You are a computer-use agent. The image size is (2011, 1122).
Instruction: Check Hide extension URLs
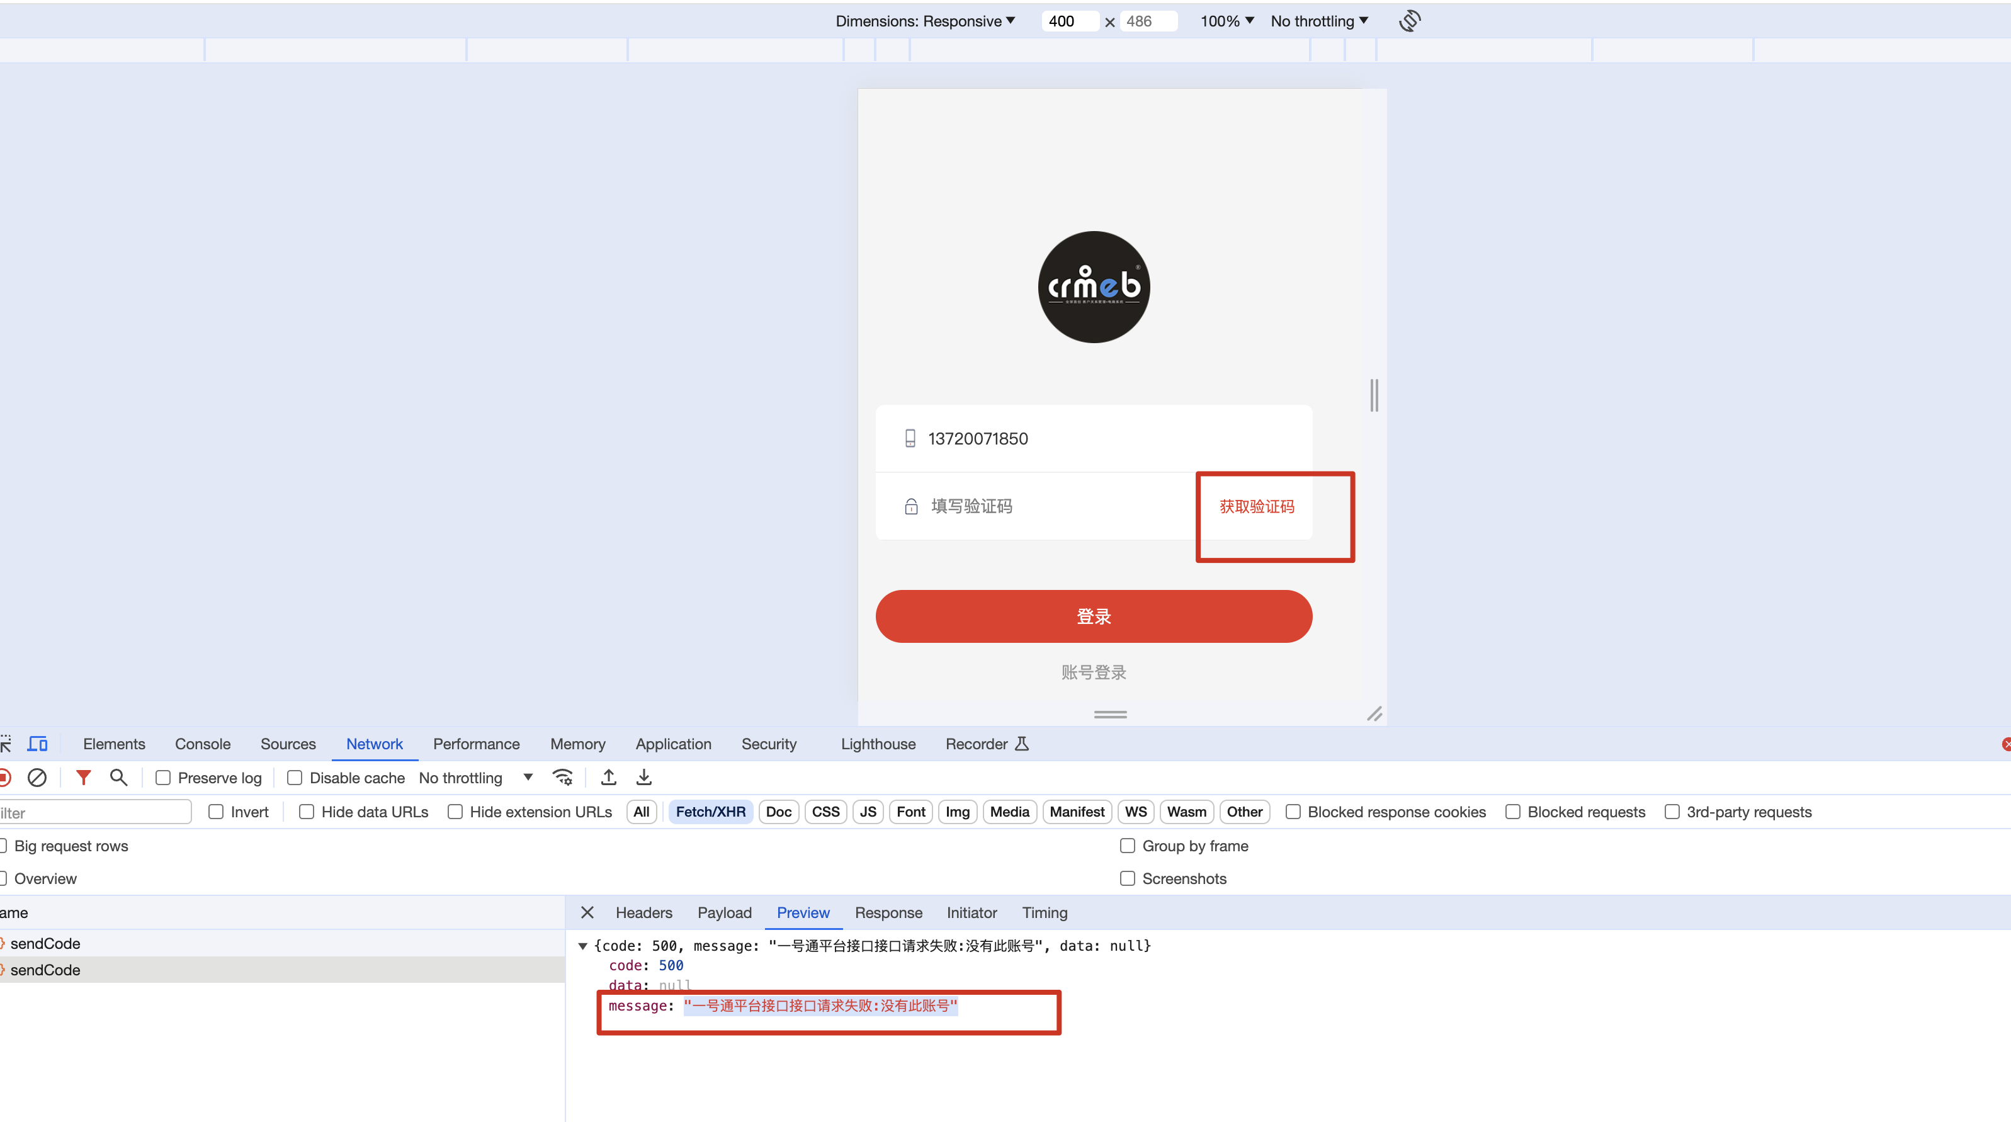(455, 812)
